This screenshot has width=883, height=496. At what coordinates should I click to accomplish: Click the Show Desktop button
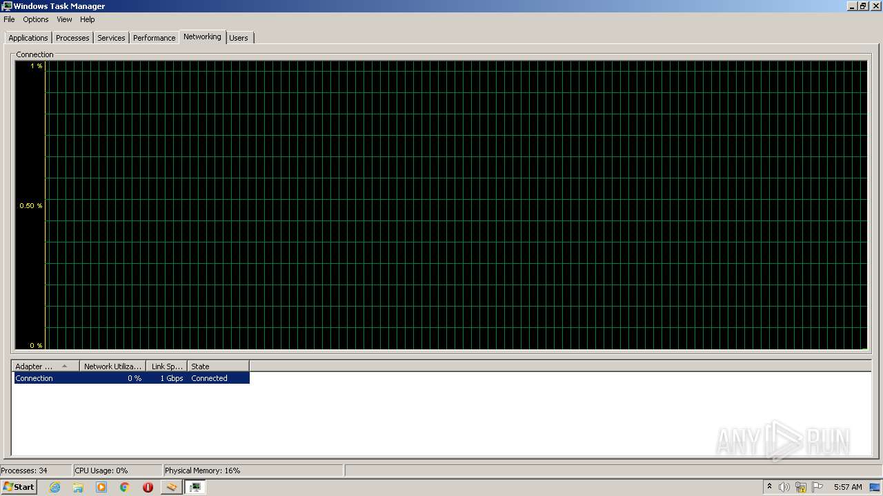(875, 487)
